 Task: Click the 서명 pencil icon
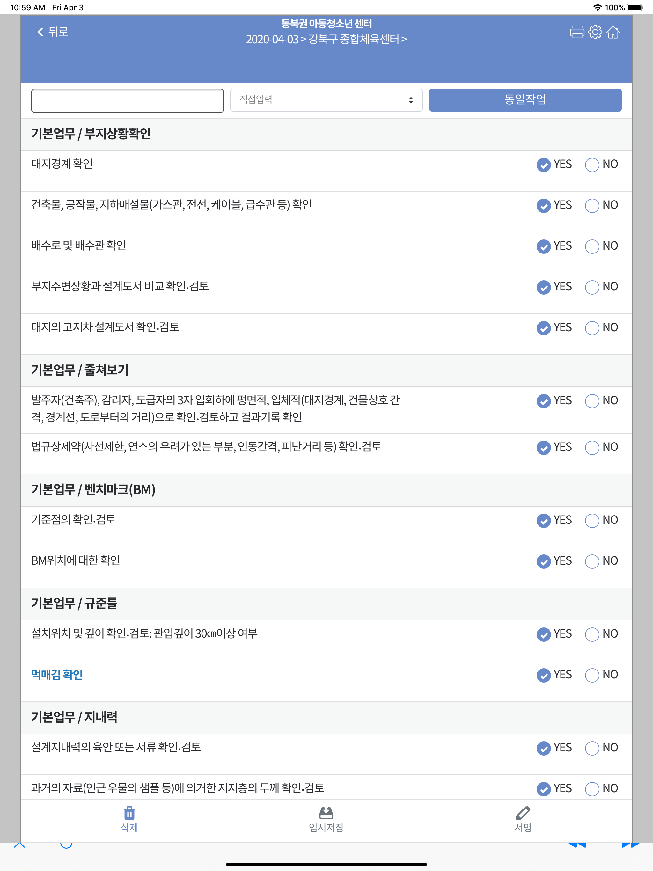[523, 813]
